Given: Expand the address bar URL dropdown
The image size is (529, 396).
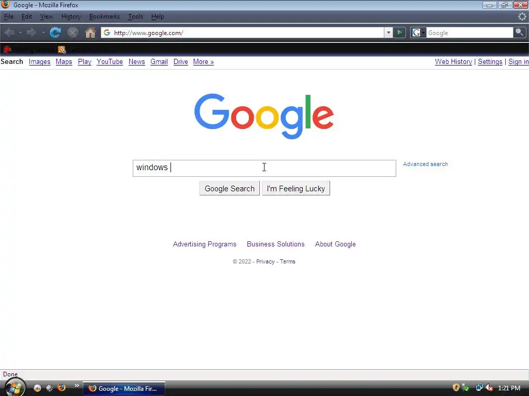Looking at the screenshot, I should point(388,32).
